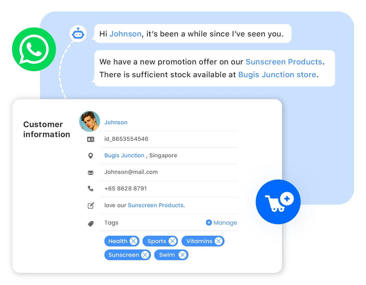Click Johnson's profile photo

pyautogui.click(x=90, y=121)
